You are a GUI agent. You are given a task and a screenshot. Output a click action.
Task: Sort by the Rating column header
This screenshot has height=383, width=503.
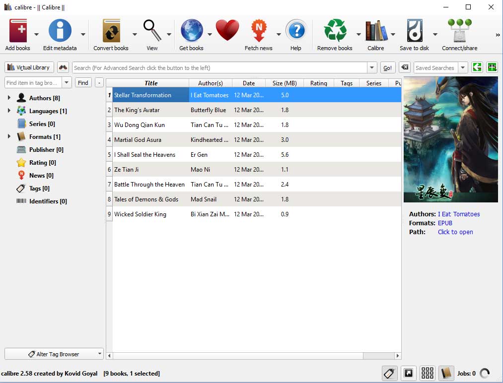click(x=319, y=83)
